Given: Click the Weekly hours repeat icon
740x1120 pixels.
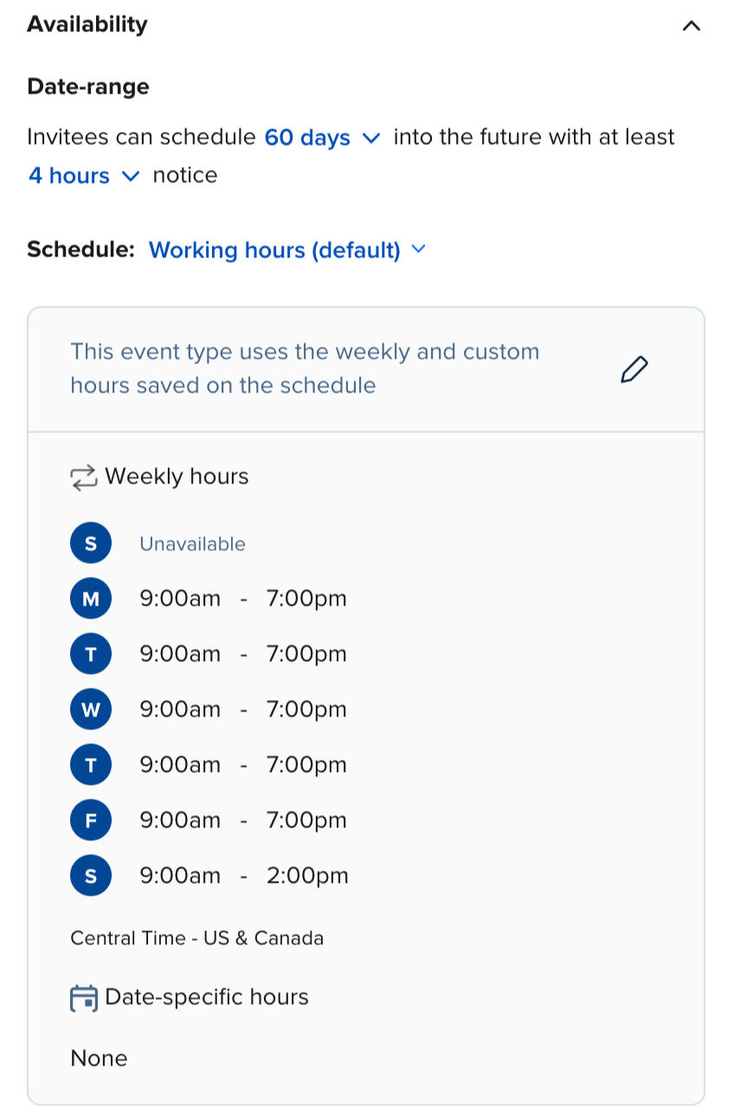Looking at the screenshot, I should [83, 477].
